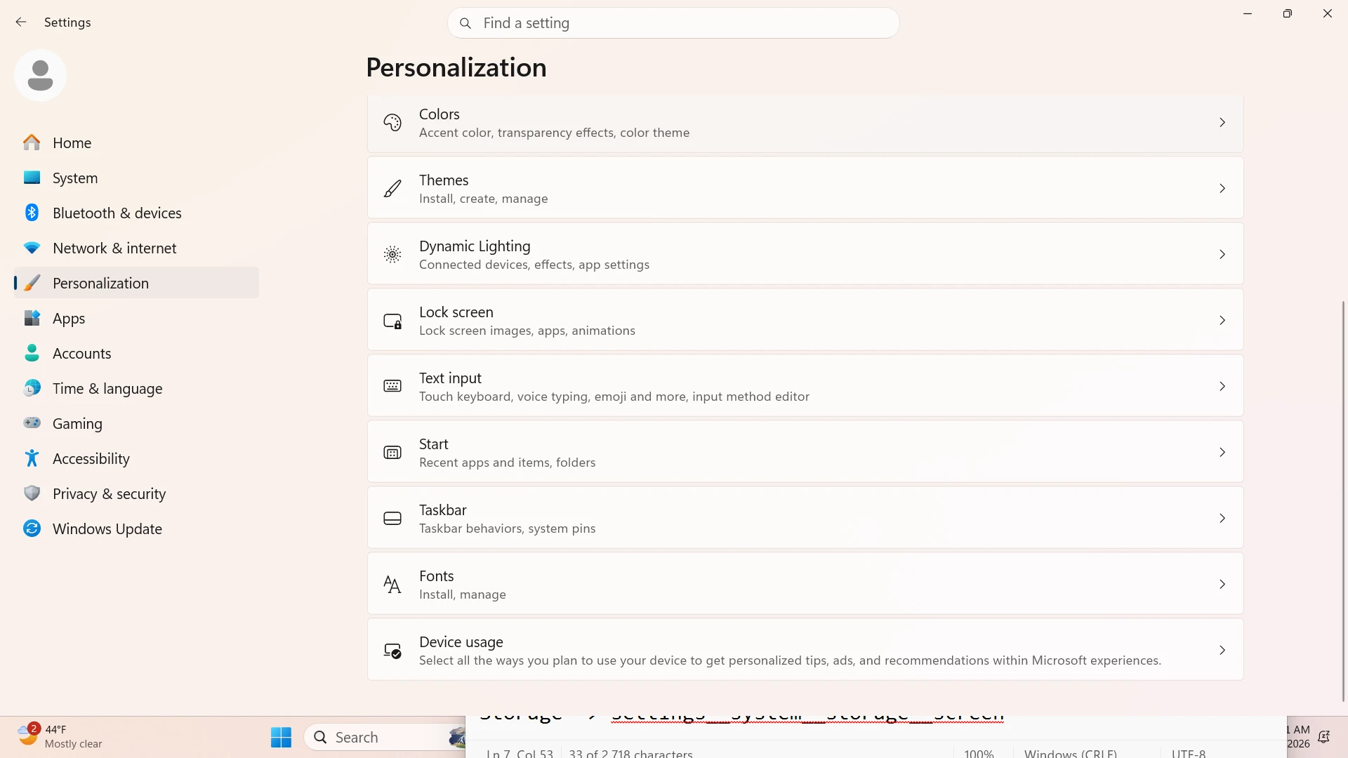Open System settings category

pos(136,178)
